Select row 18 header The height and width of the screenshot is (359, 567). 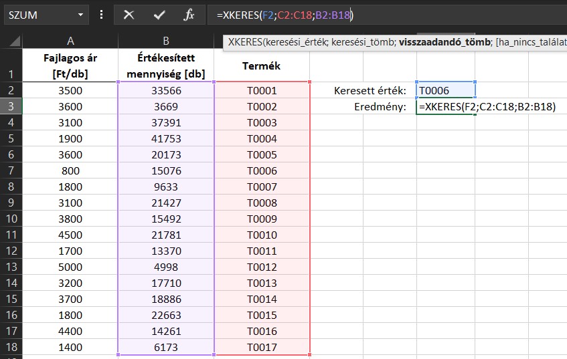pos(11,347)
